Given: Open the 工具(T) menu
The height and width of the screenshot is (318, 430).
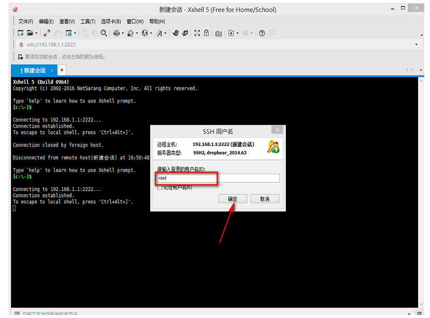Looking at the screenshot, I should point(88,21).
